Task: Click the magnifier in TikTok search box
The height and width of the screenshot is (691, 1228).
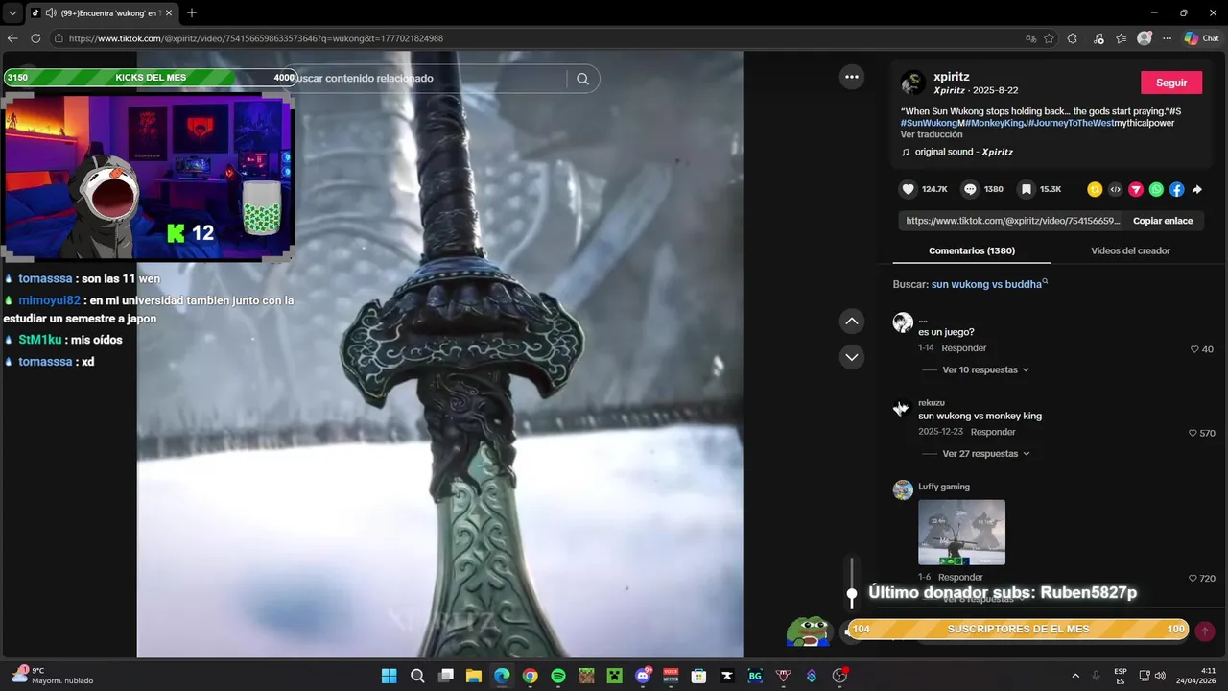Action: point(582,79)
